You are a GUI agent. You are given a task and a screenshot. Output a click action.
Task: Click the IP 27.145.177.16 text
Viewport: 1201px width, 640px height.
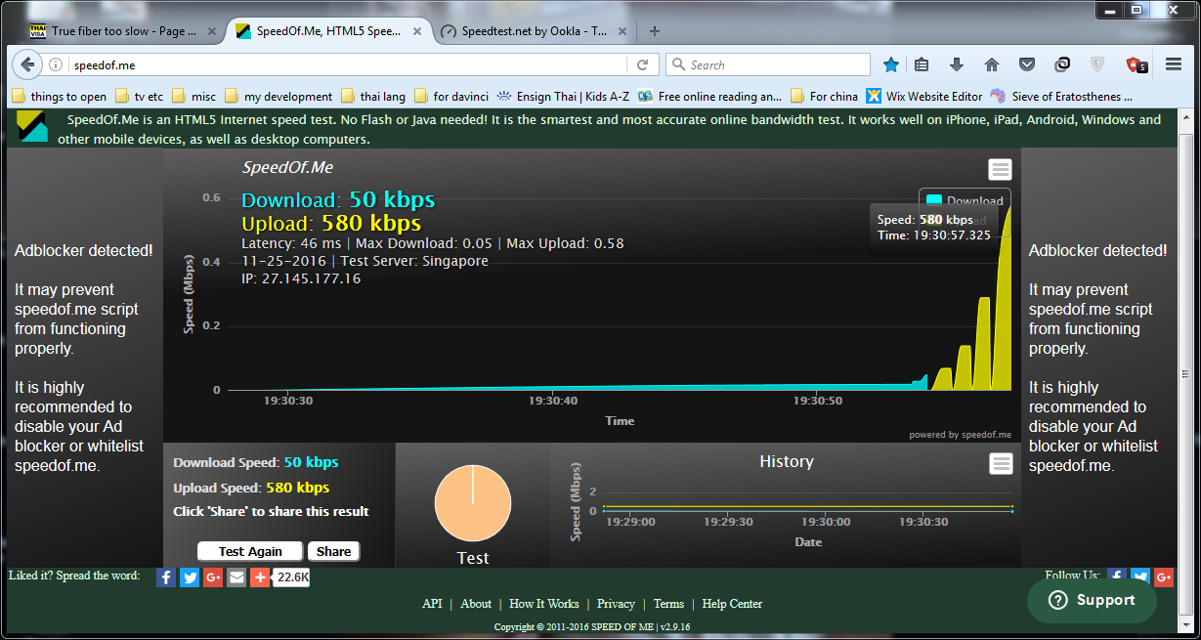(301, 278)
